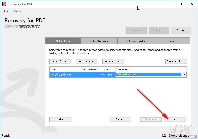198x139 pixels.
Task: Click the File column header
Action: [x=65, y=69]
